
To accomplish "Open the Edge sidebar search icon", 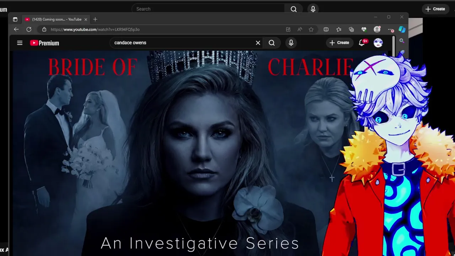I will 402,41.
